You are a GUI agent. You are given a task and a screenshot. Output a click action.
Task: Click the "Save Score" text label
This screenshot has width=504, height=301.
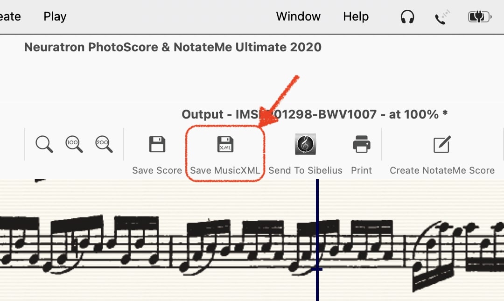click(x=157, y=170)
